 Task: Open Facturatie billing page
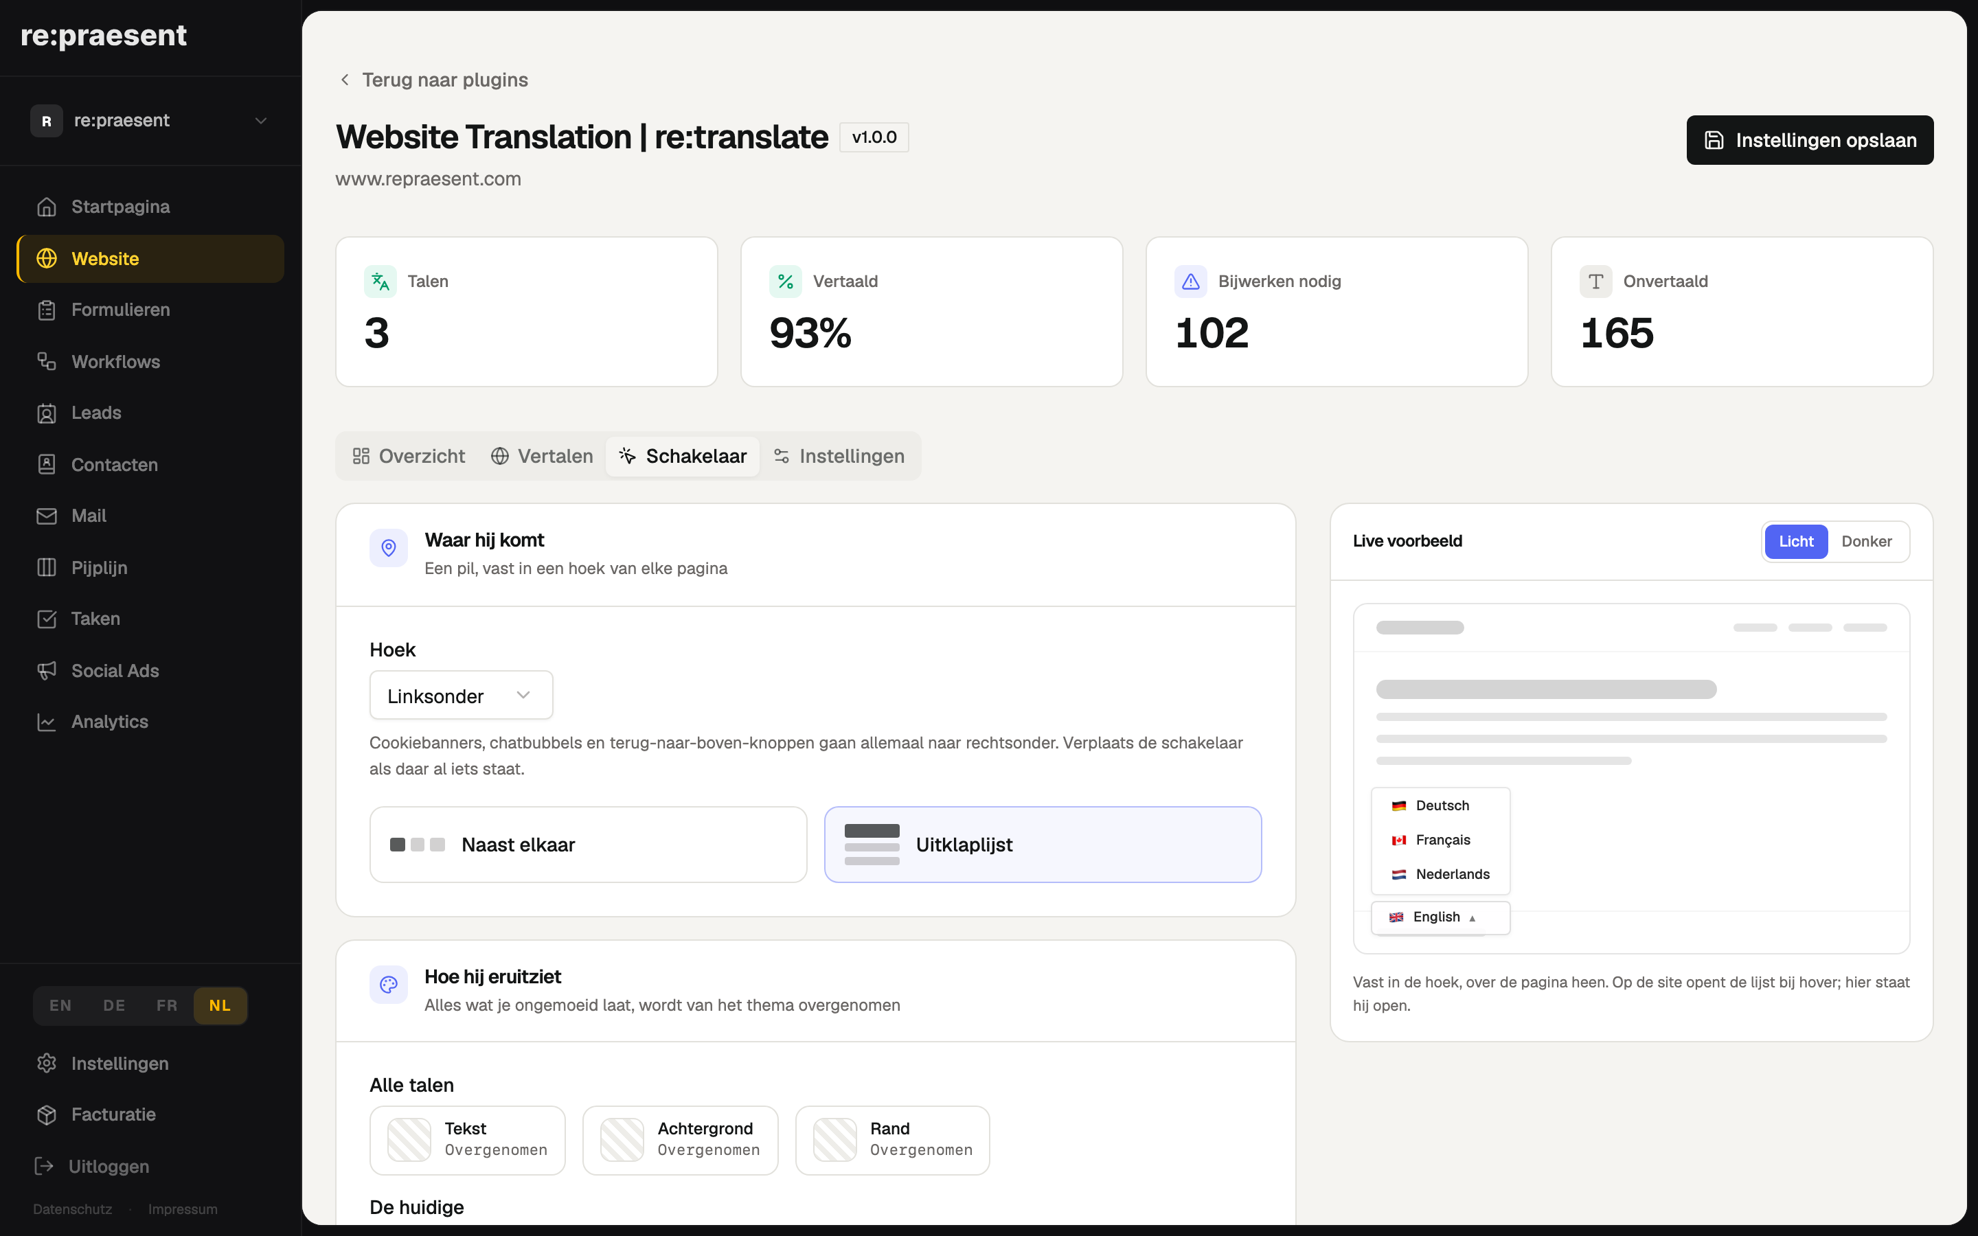coord(151,1114)
